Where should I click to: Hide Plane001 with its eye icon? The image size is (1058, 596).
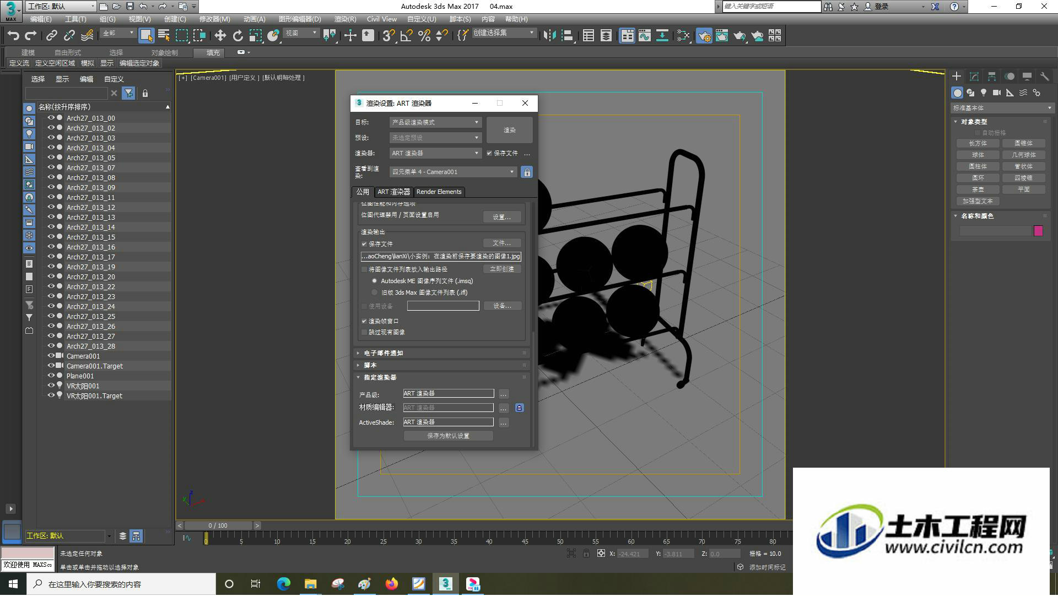[51, 376]
